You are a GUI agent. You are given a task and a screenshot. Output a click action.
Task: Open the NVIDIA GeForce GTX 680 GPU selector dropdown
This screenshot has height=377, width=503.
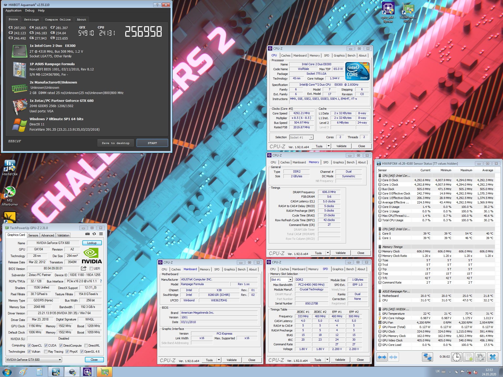(x=34, y=359)
